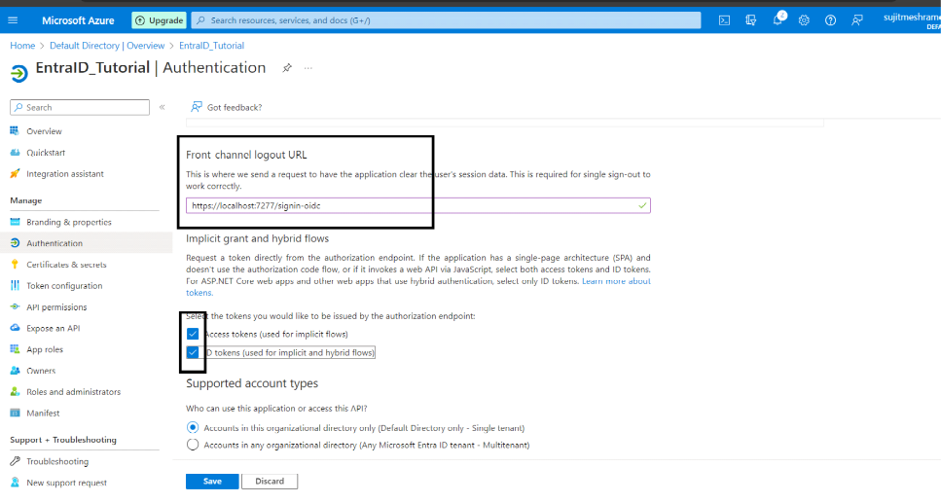
Task: Collapse the sidebar with the double chevron
Action: tap(162, 107)
